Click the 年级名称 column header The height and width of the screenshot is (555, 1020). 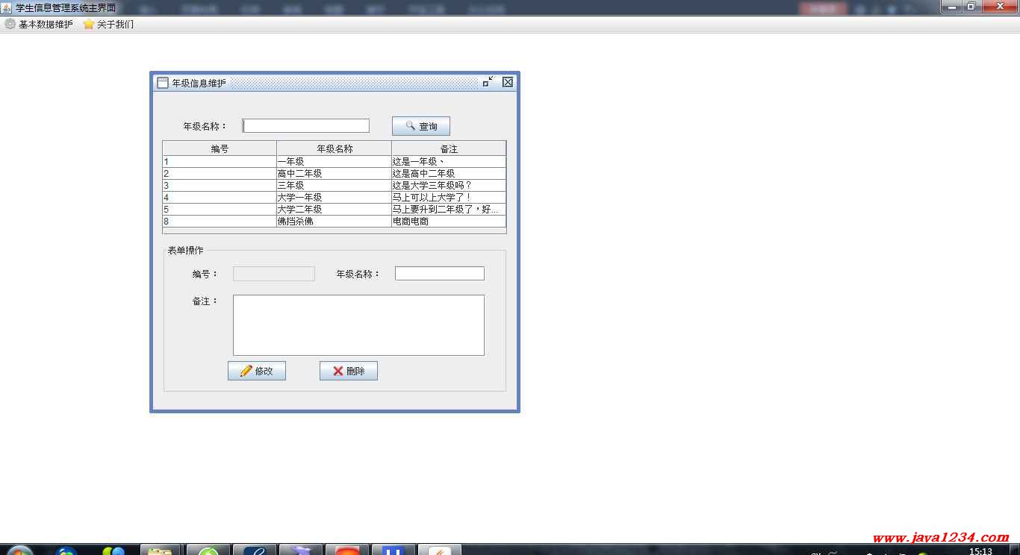[335, 148]
